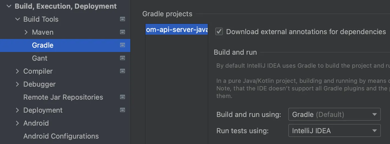
Task: Select Gant in settings tree
Action: pyautogui.click(x=39, y=58)
